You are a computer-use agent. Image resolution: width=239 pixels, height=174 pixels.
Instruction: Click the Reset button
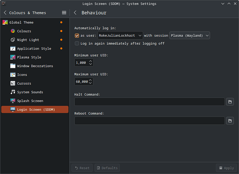click(x=82, y=168)
